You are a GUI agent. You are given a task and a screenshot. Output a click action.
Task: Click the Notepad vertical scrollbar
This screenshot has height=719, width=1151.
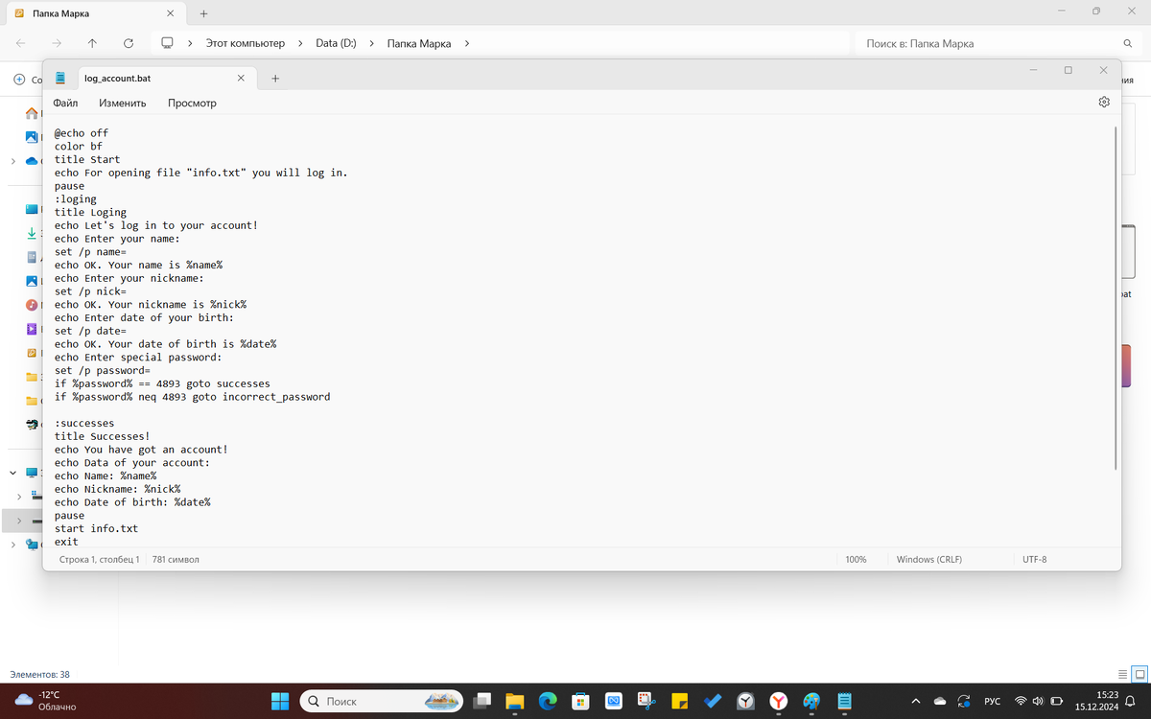point(1114,297)
